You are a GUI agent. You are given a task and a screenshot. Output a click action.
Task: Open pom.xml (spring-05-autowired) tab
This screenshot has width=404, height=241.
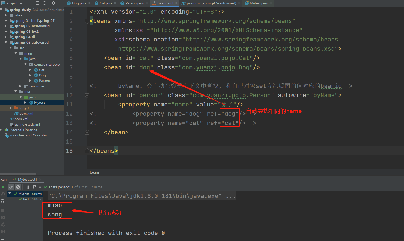211,3
